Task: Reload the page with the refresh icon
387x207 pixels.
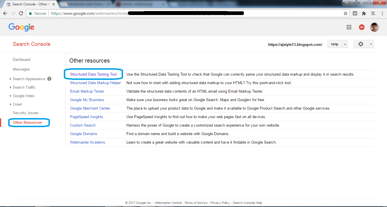Action: pos(21,13)
